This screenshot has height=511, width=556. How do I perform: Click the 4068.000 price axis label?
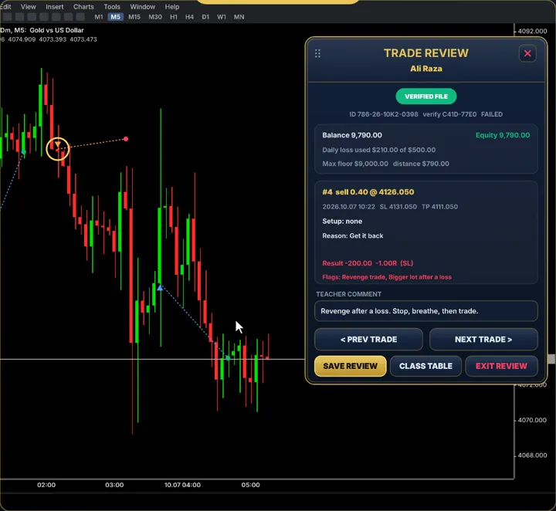(x=532, y=455)
